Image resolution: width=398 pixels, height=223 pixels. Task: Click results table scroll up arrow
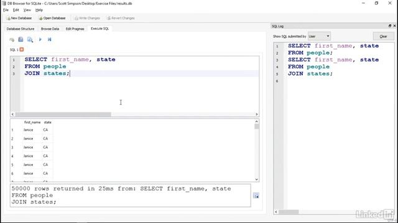click(257, 121)
